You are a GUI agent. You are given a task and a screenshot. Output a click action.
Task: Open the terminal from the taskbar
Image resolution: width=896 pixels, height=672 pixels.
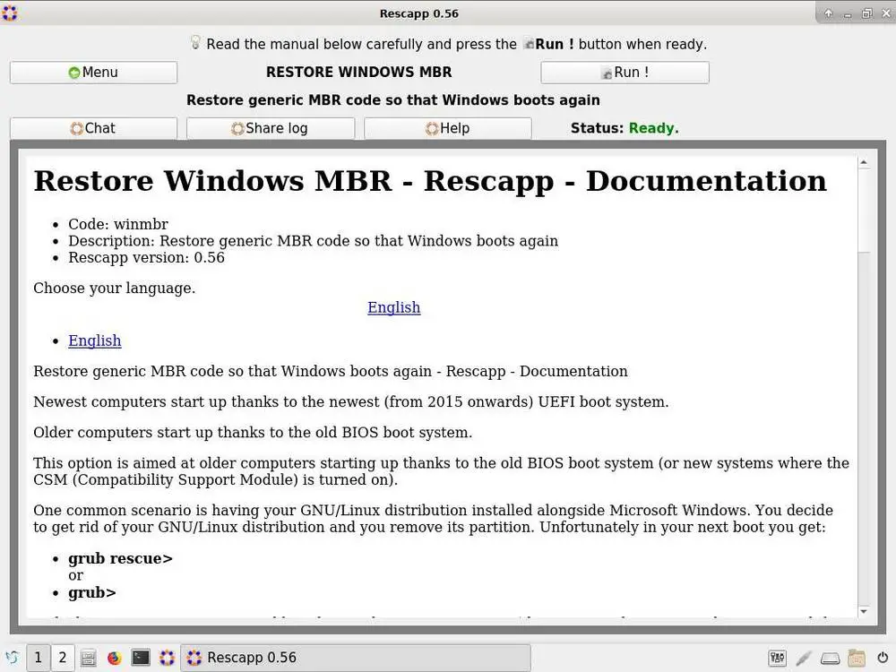coord(141,658)
